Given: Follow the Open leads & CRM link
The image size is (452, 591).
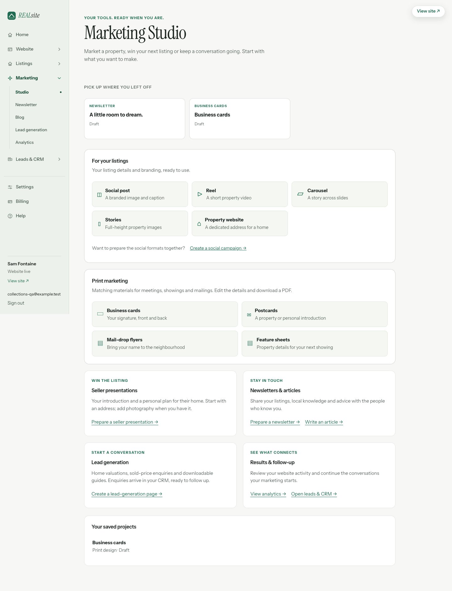Looking at the screenshot, I should [314, 494].
